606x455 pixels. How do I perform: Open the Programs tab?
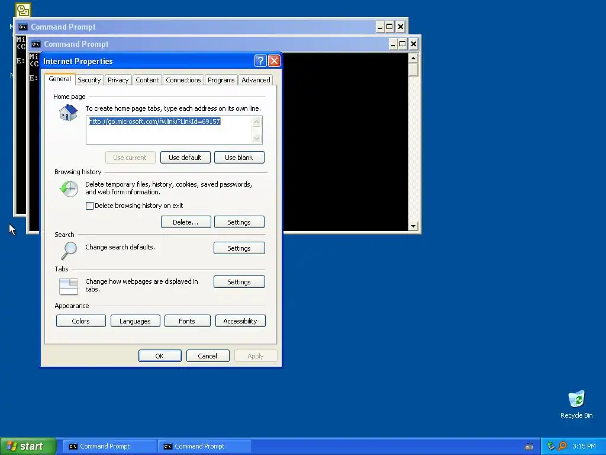point(221,80)
